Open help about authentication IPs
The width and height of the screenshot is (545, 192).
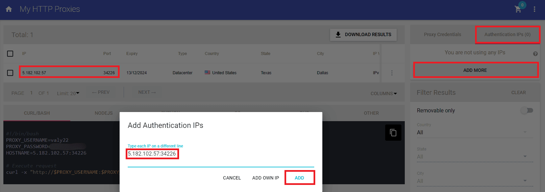pos(535,54)
